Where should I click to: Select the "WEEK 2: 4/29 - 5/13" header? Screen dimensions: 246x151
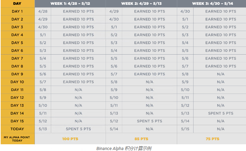click(x=141, y=3)
